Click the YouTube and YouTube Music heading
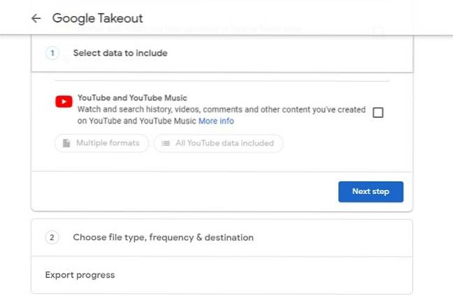 pyautogui.click(x=132, y=98)
